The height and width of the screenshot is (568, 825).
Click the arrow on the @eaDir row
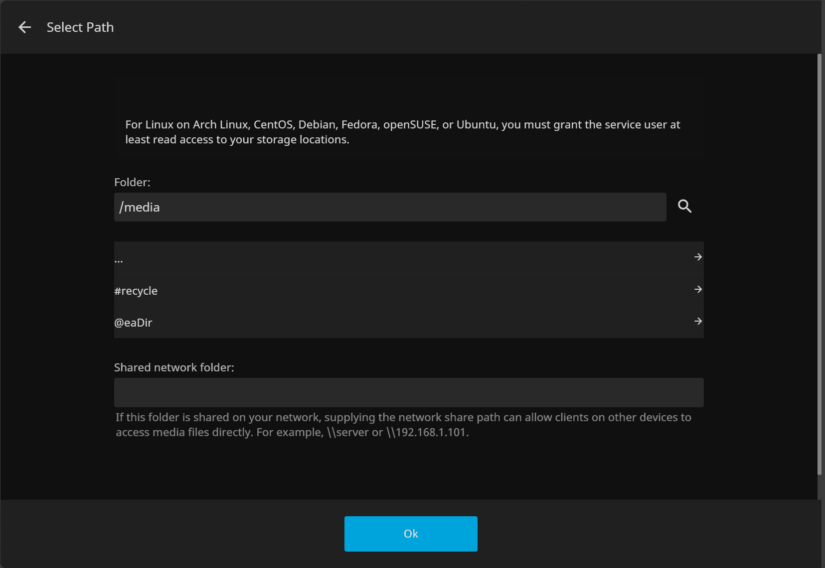(x=698, y=321)
